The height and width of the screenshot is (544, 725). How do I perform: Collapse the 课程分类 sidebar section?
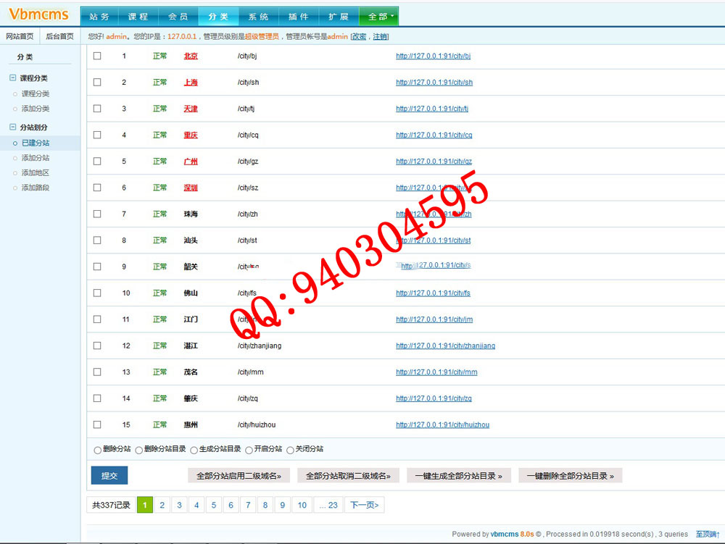[x=13, y=78]
